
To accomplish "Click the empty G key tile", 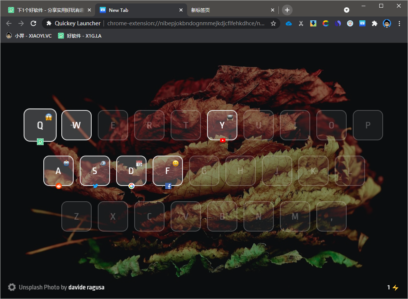I will 204,171.
